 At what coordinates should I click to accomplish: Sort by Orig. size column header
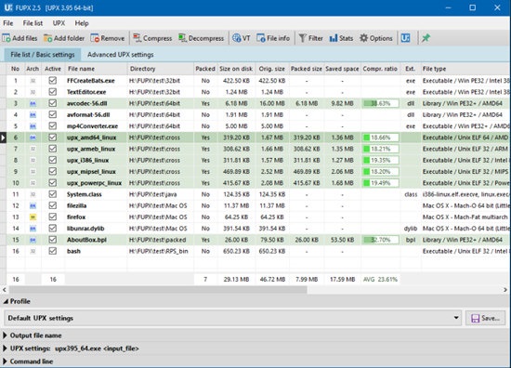click(x=272, y=69)
